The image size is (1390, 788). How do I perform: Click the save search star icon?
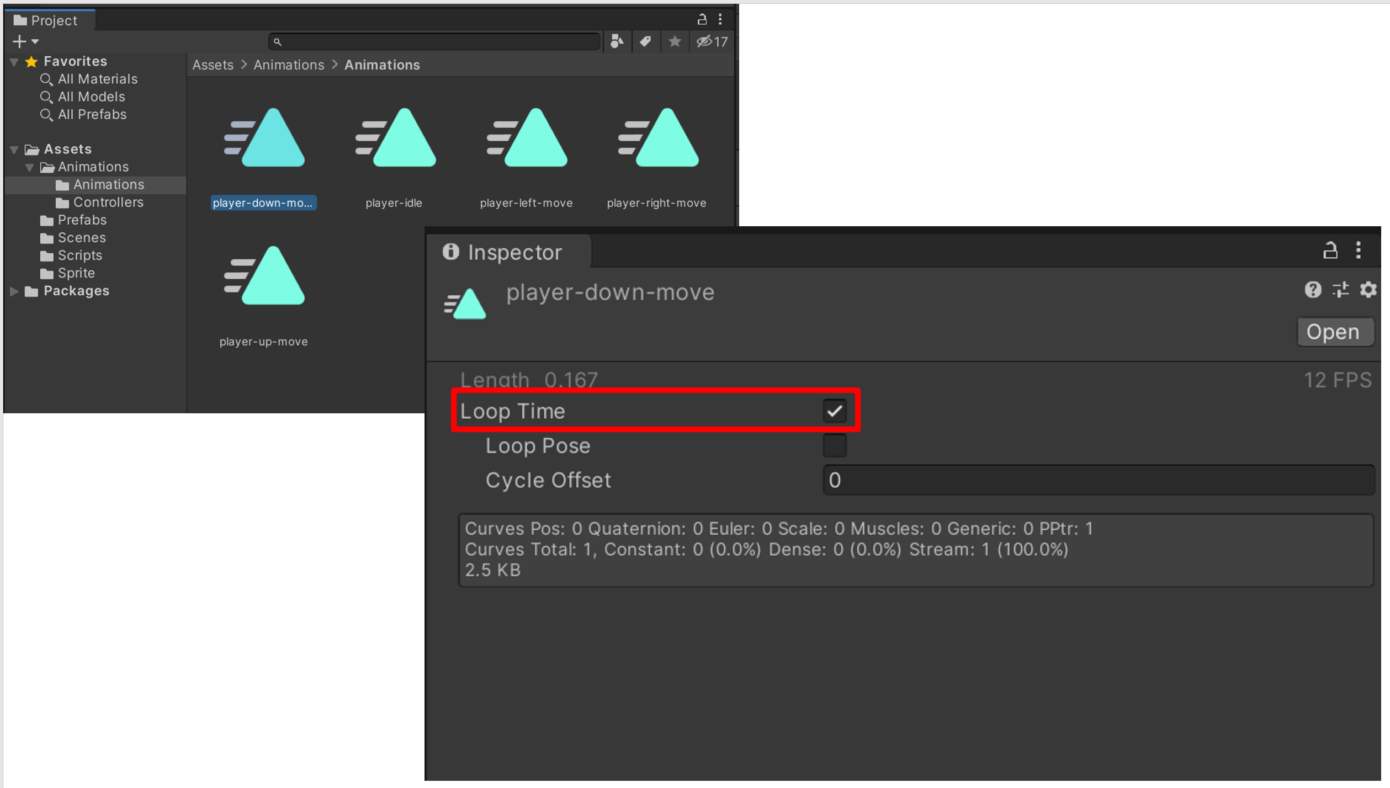coord(674,41)
